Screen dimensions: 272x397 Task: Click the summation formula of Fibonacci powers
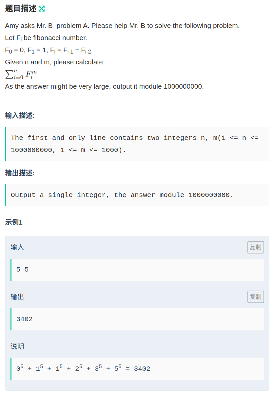point(21,74)
